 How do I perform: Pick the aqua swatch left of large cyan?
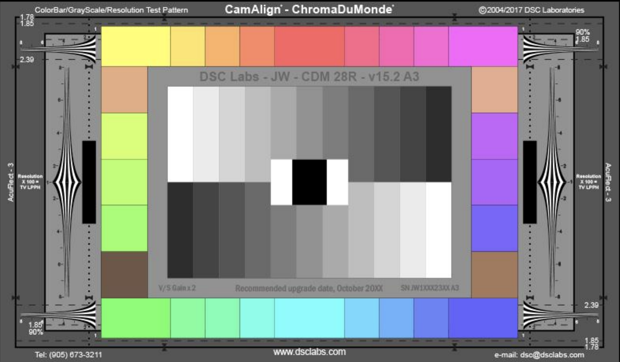pyautogui.click(x=257, y=318)
